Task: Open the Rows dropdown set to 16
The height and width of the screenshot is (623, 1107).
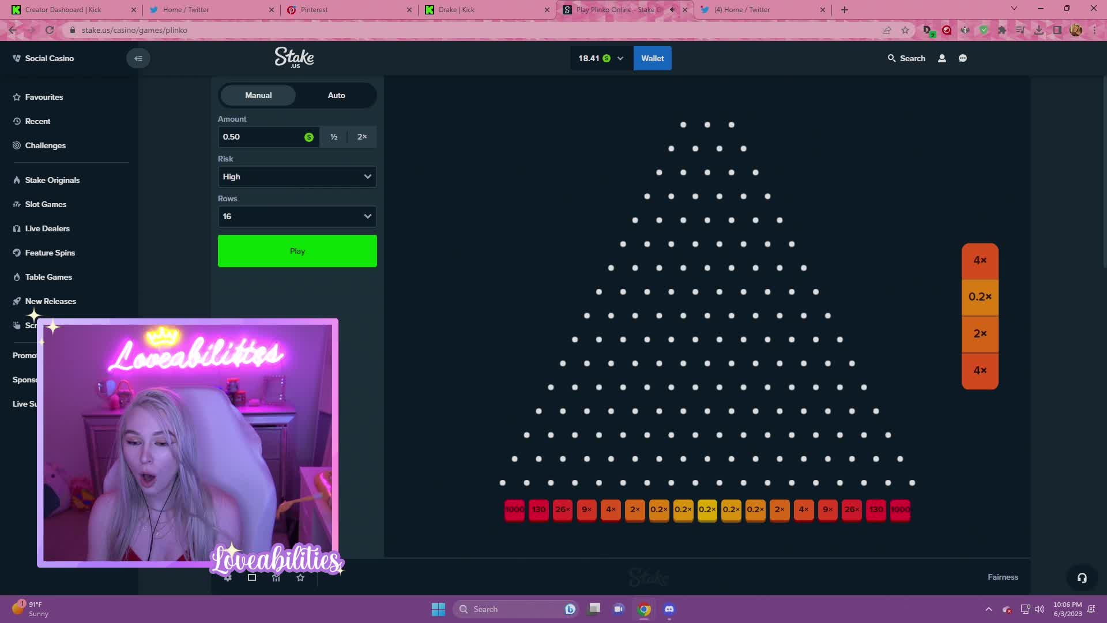Action: (297, 216)
